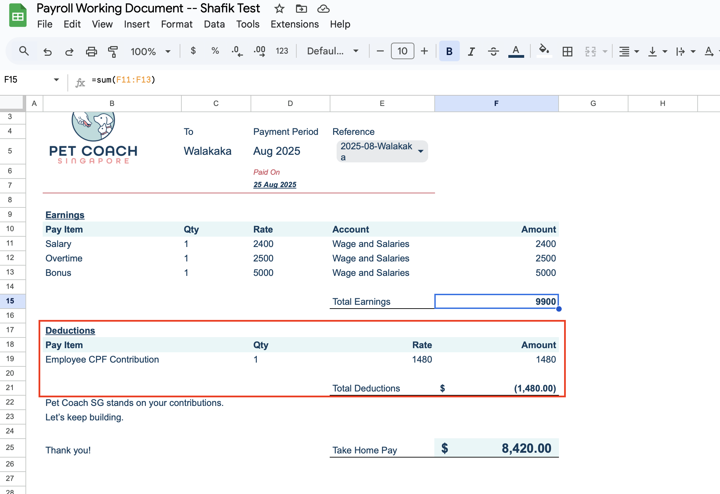Select the column G header
The height and width of the screenshot is (494, 720).
pyautogui.click(x=593, y=103)
